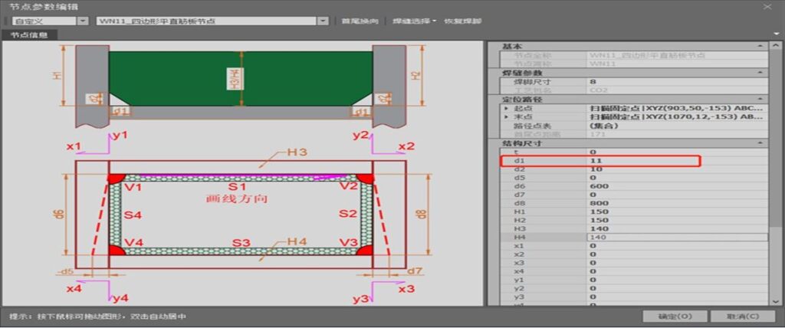Collapse the 定位路径 section
The image size is (785, 328).
759,100
